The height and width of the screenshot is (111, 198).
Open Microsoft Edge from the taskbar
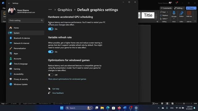coord(108,108)
